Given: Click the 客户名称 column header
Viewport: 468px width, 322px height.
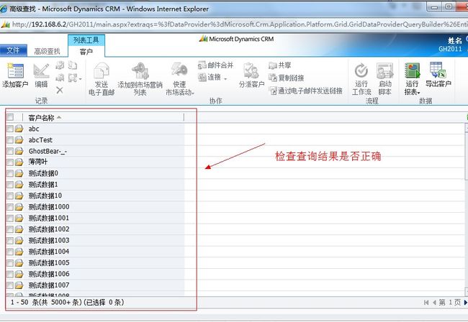Looking at the screenshot, I should [103, 118].
